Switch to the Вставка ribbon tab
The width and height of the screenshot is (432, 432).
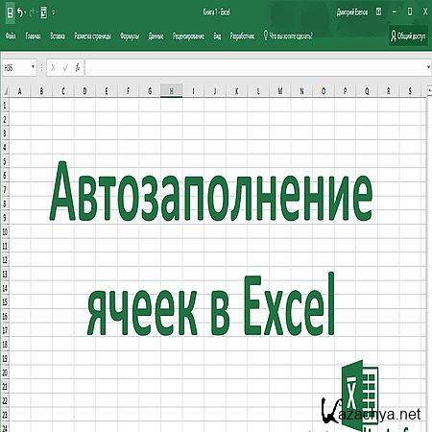pyautogui.click(x=58, y=36)
